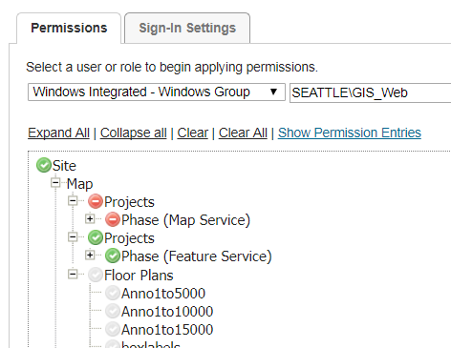Click the Collapse all link
The image size is (451, 348).
(134, 133)
